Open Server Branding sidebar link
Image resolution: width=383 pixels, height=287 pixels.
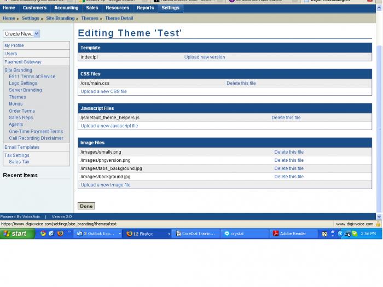click(x=25, y=90)
